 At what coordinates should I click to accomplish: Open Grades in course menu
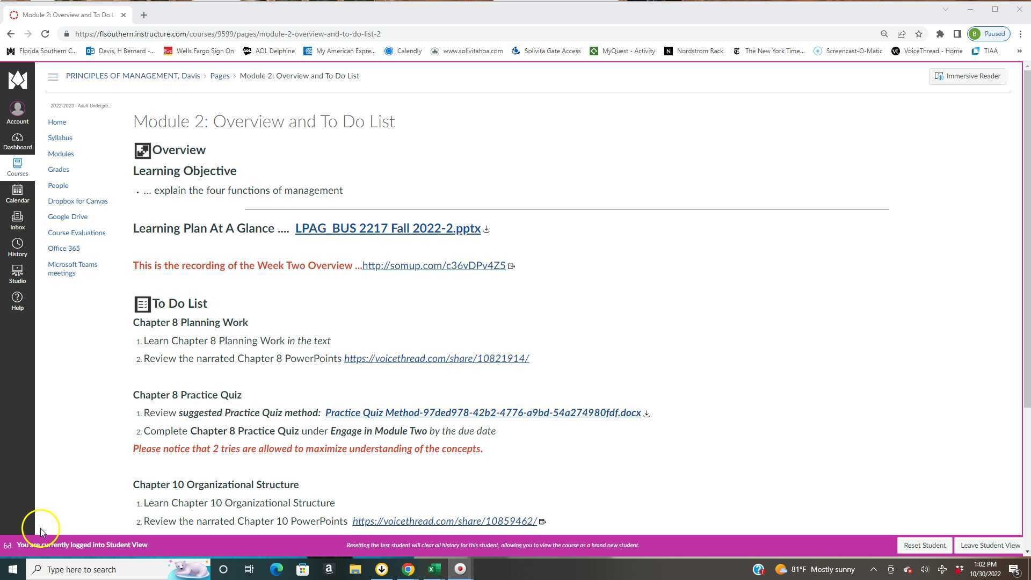pos(58,169)
